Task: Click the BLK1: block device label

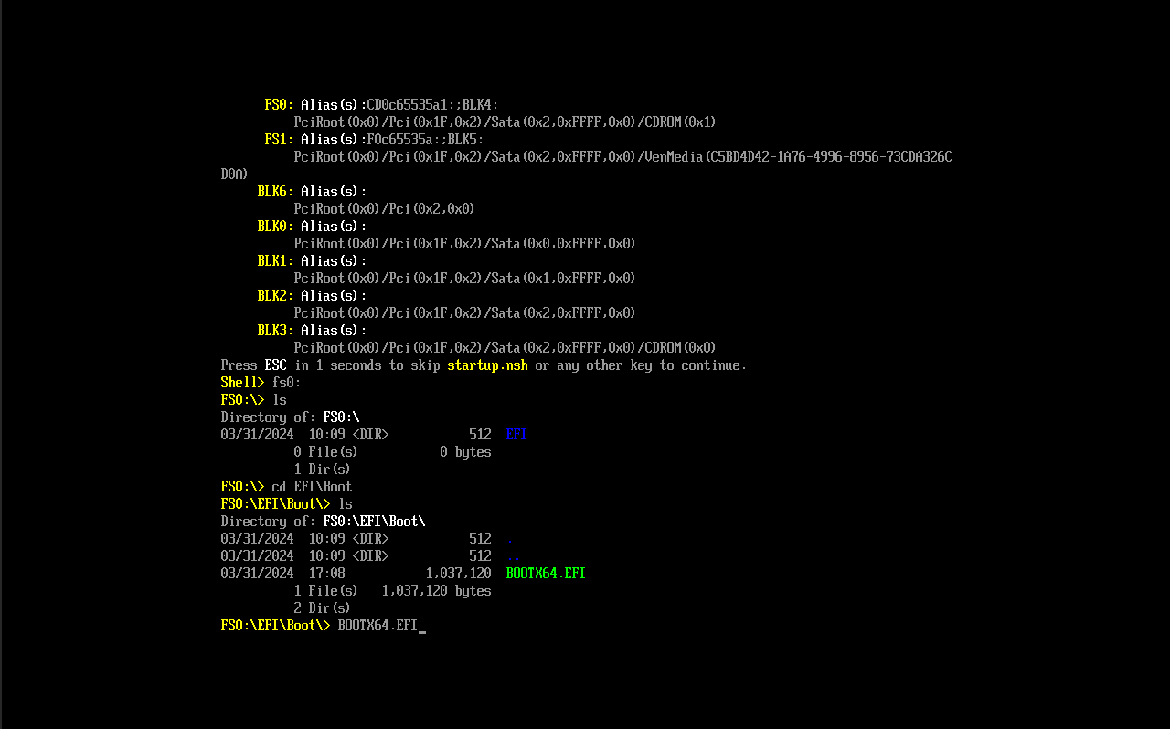Action: coord(272,260)
